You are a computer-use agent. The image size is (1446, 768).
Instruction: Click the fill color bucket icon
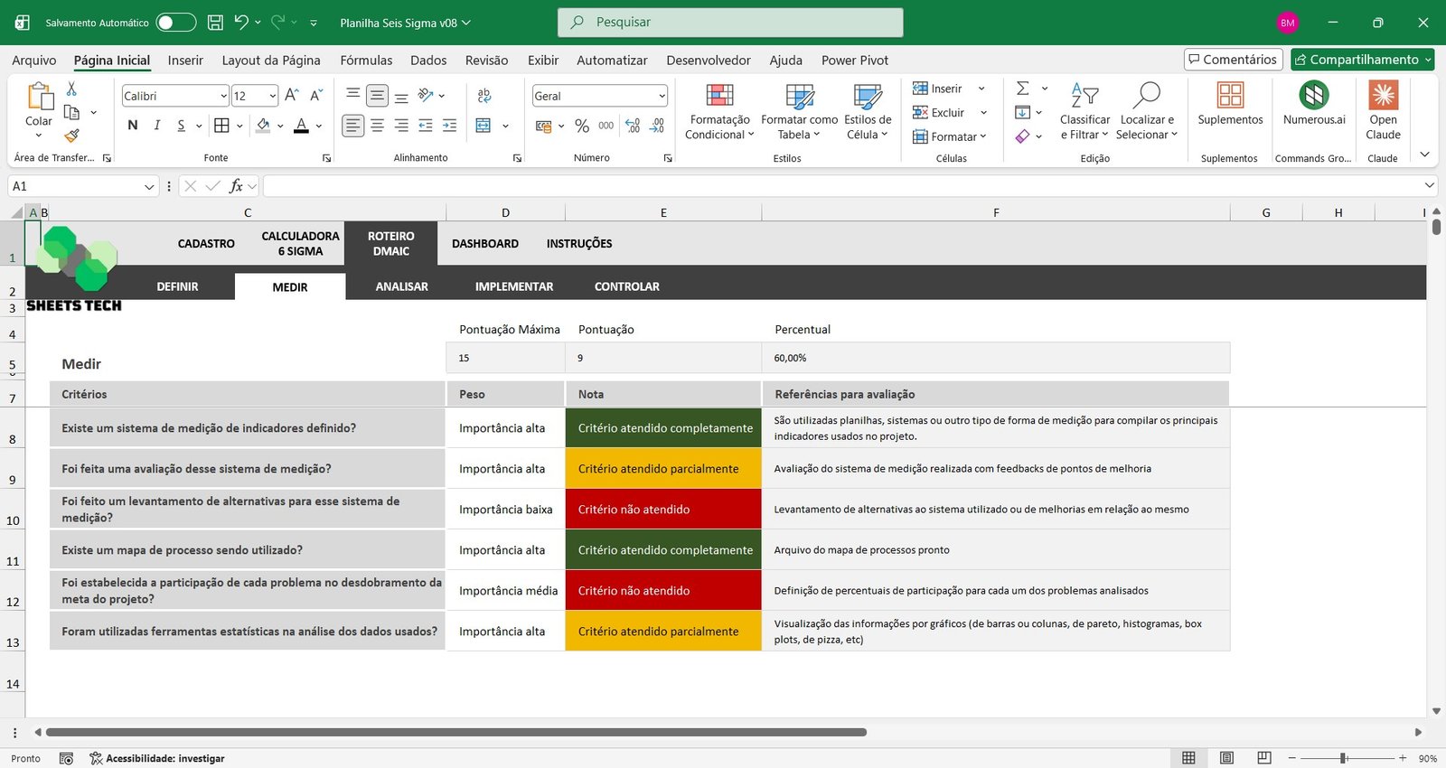(263, 126)
